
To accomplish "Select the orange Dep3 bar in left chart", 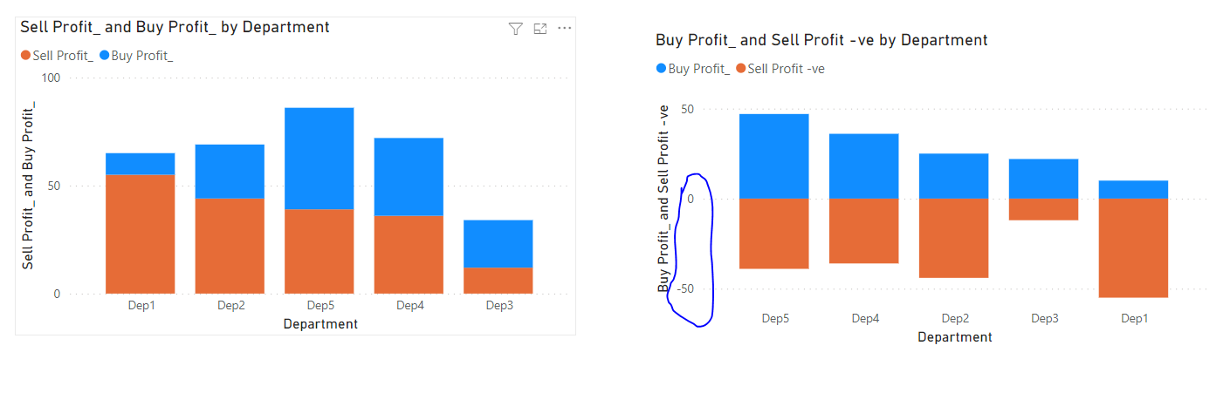I will 498,281.
